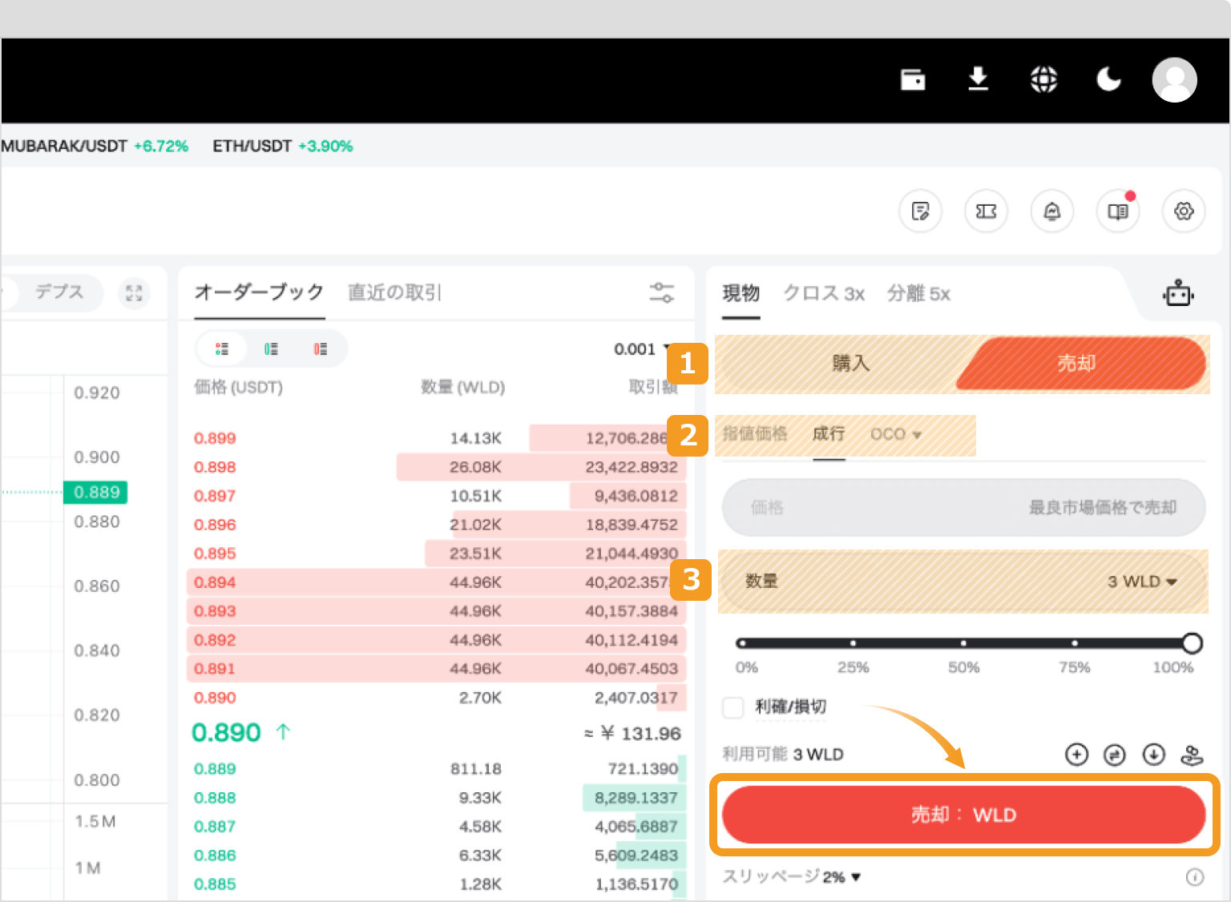Click the 0.891 ask price row
Image resolution: width=1231 pixels, height=902 pixels.
pos(437,669)
